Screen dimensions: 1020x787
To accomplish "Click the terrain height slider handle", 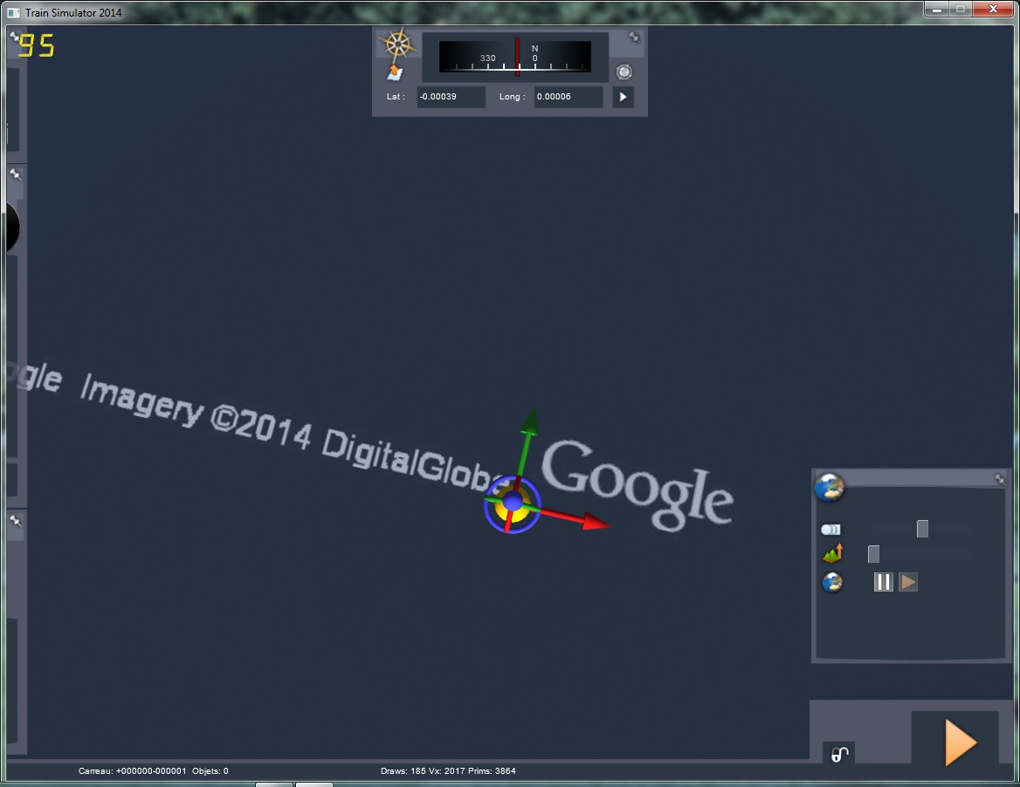I will point(873,554).
